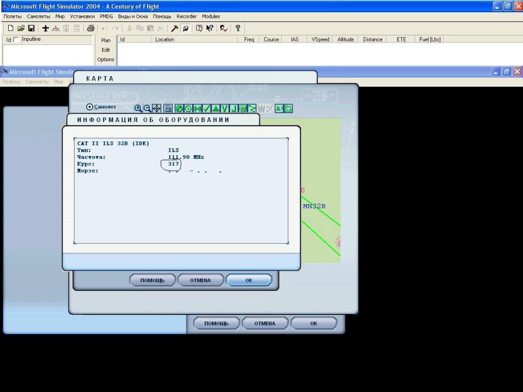Zoom in on the map
The width and height of the screenshot is (523, 392).
click(138, 108)
